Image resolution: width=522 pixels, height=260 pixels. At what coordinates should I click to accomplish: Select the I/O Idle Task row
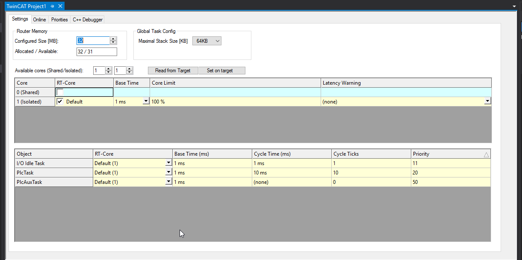point(54,163)
